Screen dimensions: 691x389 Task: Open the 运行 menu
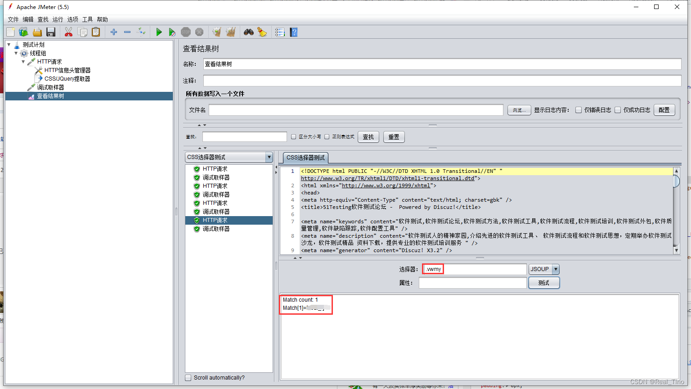[x=58, y=19]
